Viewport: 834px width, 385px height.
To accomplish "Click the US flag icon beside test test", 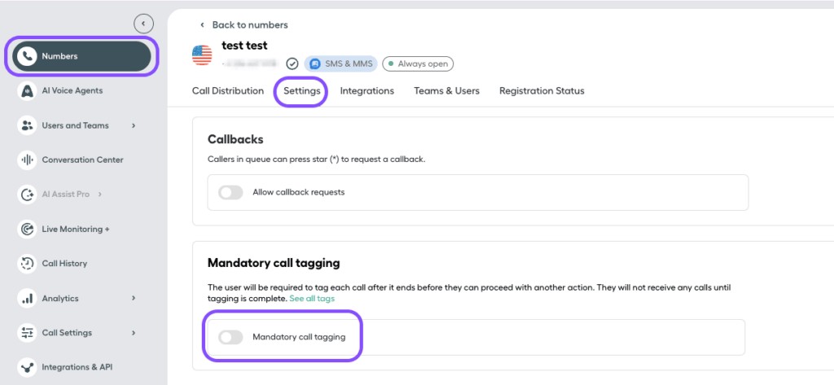I will click(x=202, y=55).
